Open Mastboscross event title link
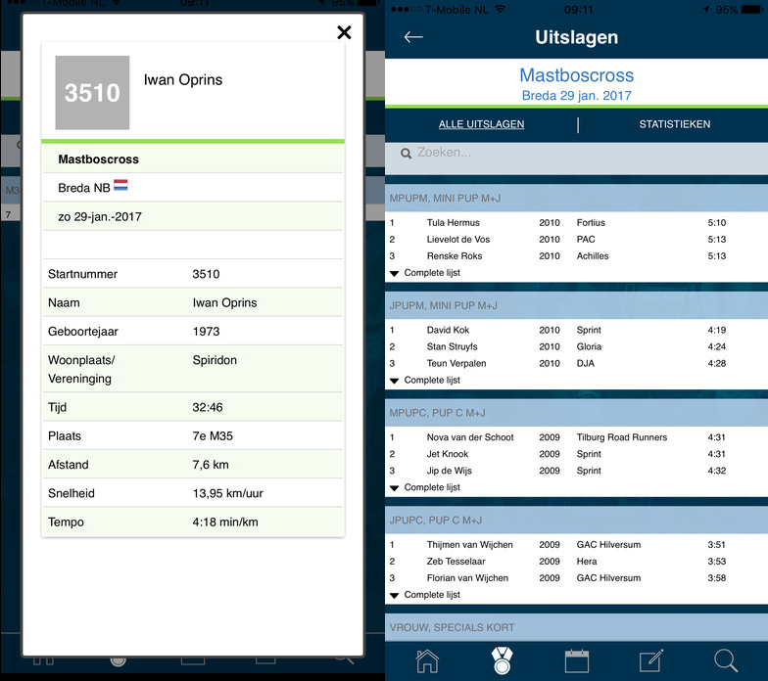Screen dimensions: 768x681 click(x=576, y=75)
